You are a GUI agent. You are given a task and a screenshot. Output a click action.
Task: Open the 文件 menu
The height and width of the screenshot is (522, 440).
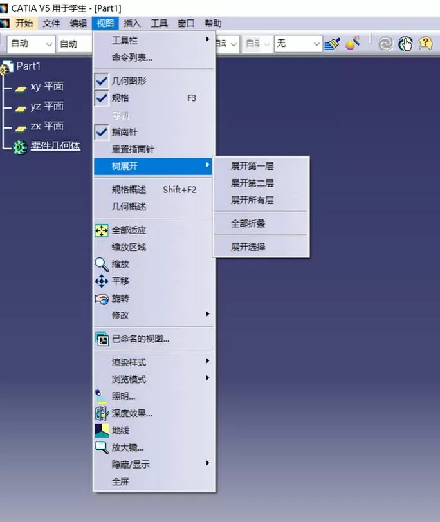[51, 23]
